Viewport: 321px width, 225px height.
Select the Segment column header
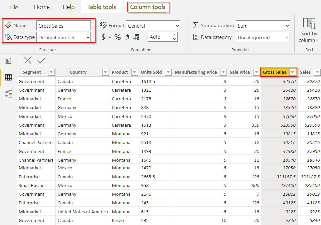[x=32, y=72]
